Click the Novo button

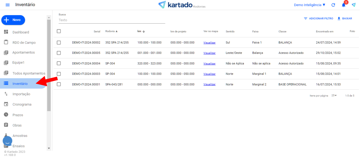(13, 20)
